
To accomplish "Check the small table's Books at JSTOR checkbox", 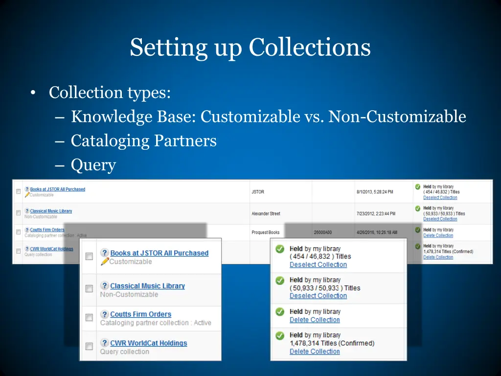I will [x=18, y=191].
